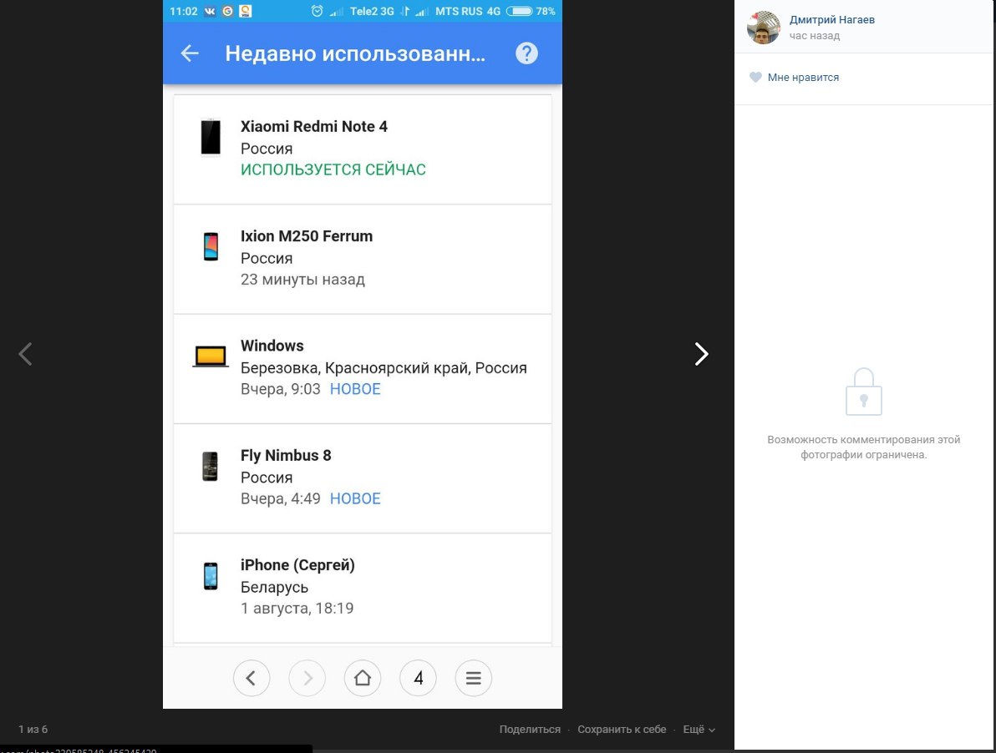This screenshot has height=753, width=996.
Task: Toggle Мне нравится like button
Action: tap(802, 78)
